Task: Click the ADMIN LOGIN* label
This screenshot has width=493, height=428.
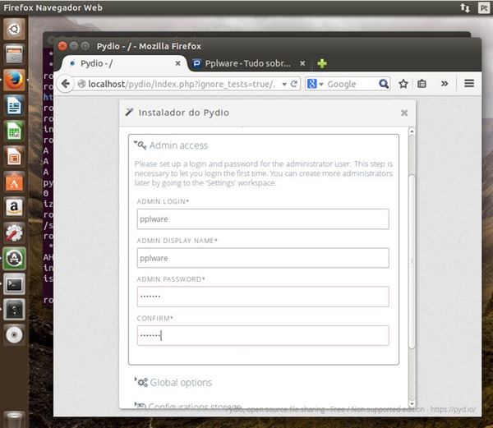Action: click(x=163, y=201)
